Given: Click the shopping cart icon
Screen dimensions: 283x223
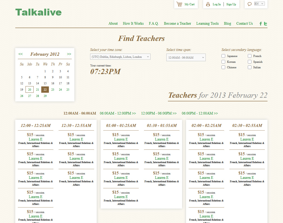Looking at the screenshot, I should coord(179,4).
